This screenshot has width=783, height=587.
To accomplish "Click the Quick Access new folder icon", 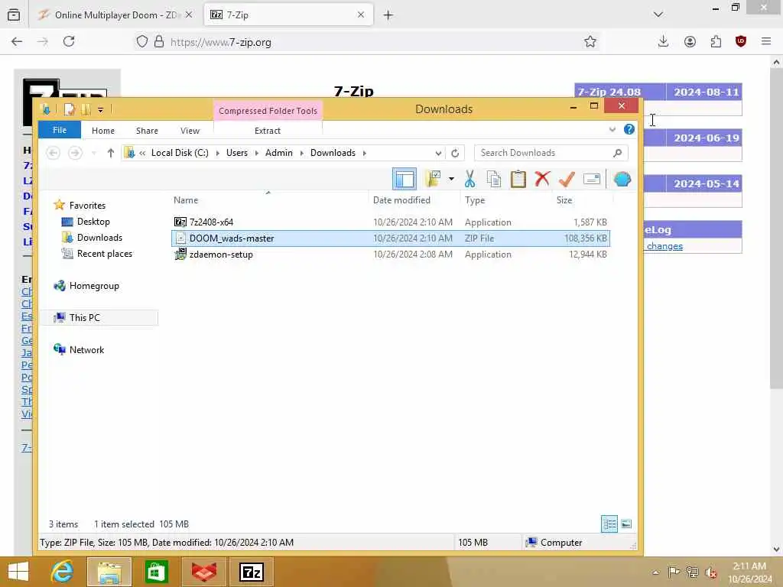I will (86, 109).
